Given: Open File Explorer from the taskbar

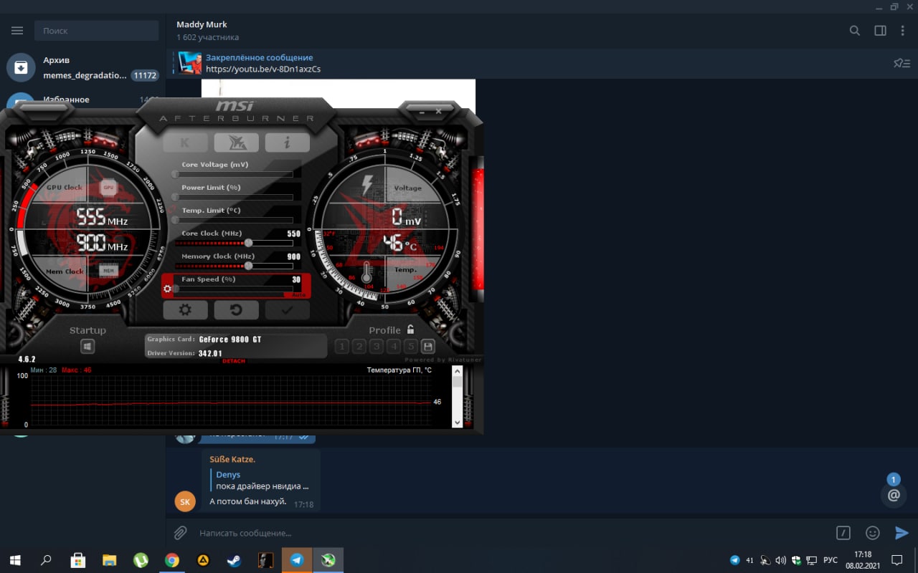Looking at the screenshot, I should (x=109, y=560).
